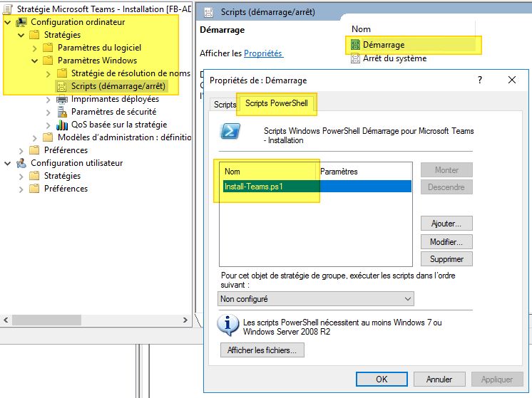Click the Imprimantes déployées printer icon
Image resolution: width=532 pixels, height=398 pixels.
tap(62, 99)
